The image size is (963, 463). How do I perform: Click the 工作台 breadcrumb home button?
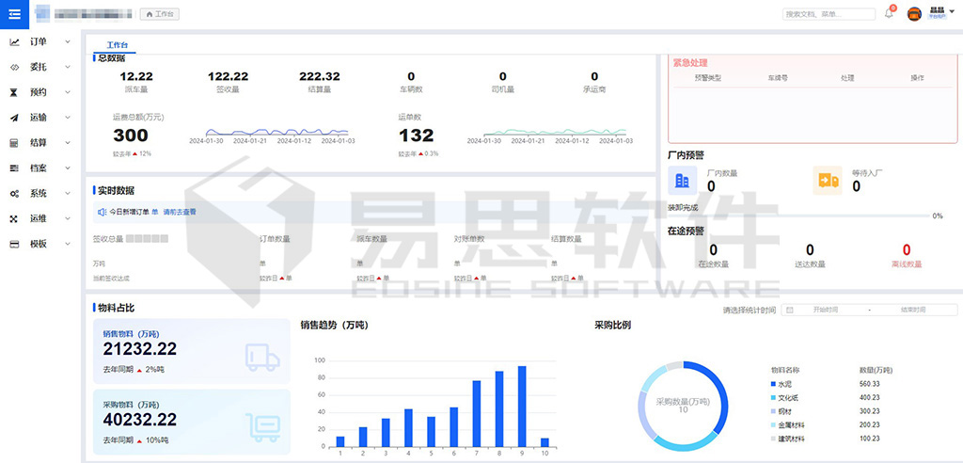[x=160, y=14]
